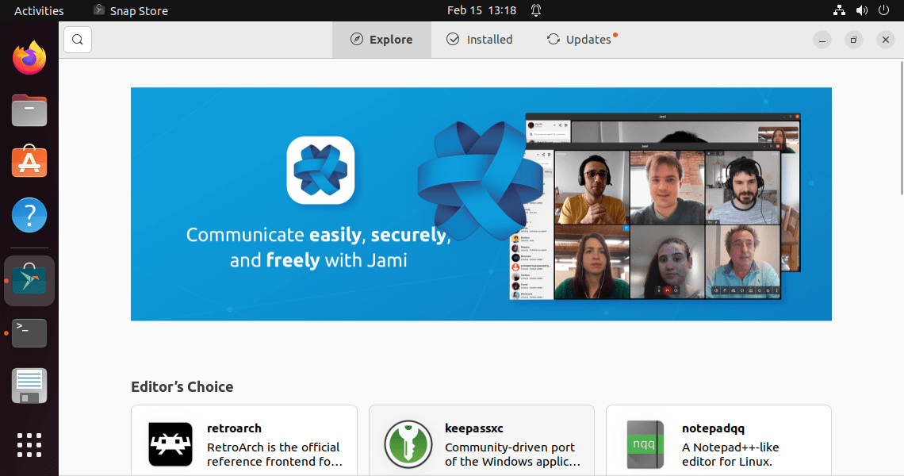The width and height of the screenshot is (904, 476).
Task: Open the Files manager in the dock
Action: (x=29, y=110)
